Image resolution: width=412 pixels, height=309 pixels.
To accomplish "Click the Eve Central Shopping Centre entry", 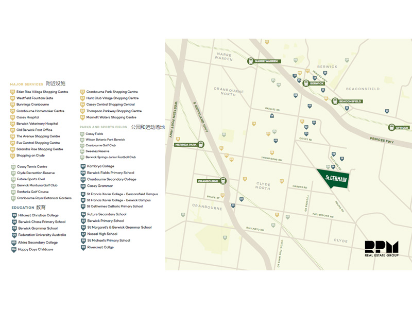I will coord(38,143).
